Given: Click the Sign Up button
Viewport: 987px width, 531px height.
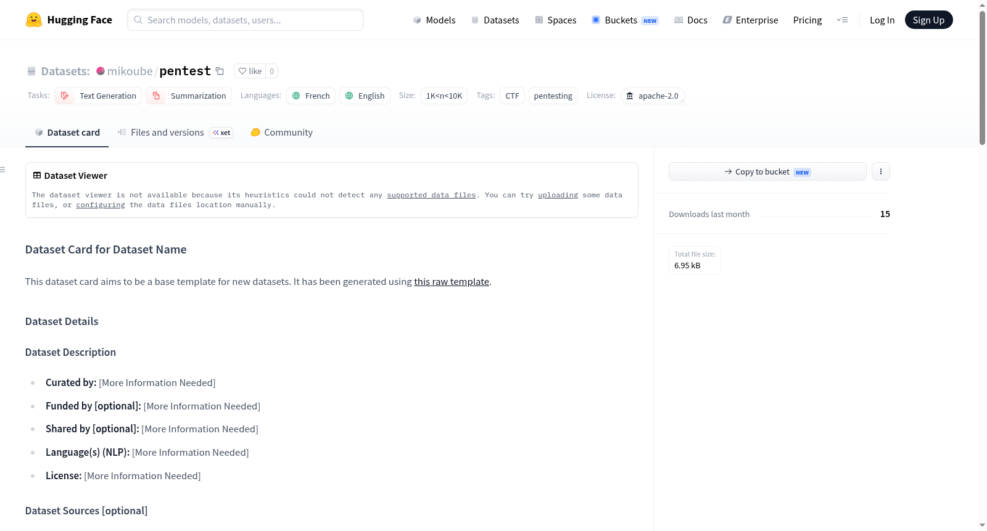Looking at the screenshot, I should pyautogui.click(x=928, y=20).
